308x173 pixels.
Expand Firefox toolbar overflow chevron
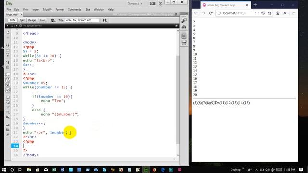285,13
